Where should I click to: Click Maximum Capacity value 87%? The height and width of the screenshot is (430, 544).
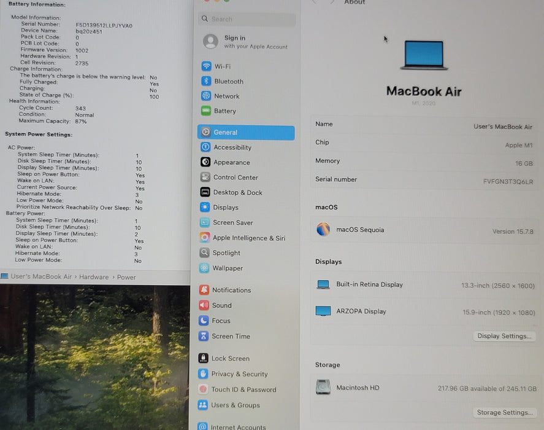[x=81, y=121]
